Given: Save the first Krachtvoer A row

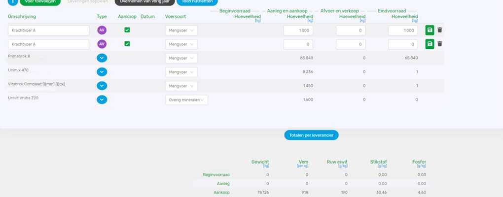Looking at the screenshot, I should (430, 30).
